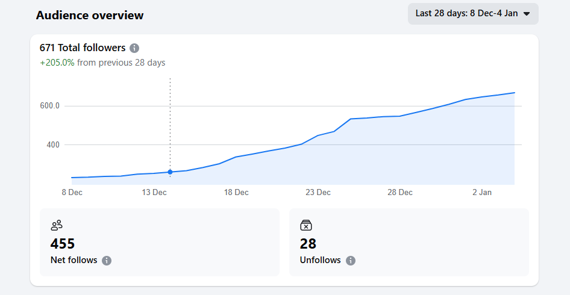The image size is (570, 295).
Task: Choose the 2 Jan date label
Action: (482, 193)
